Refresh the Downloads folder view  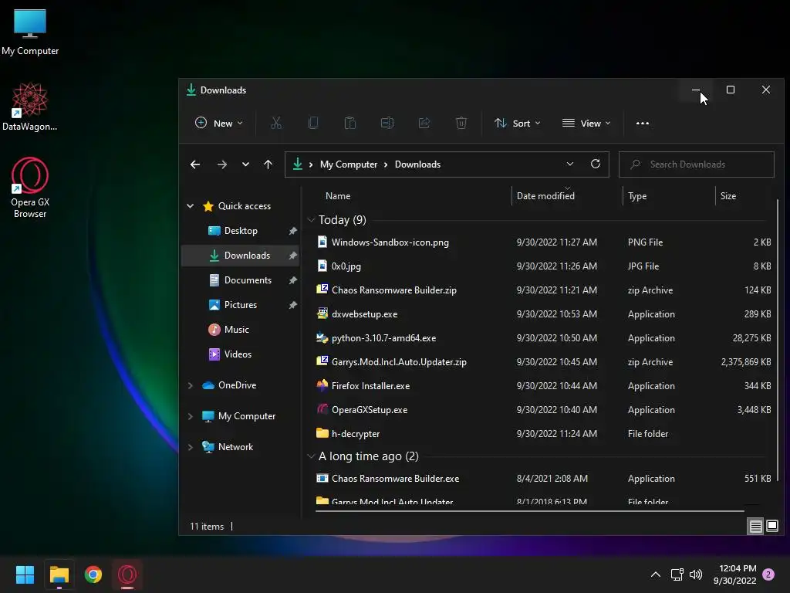coord(595,164)
